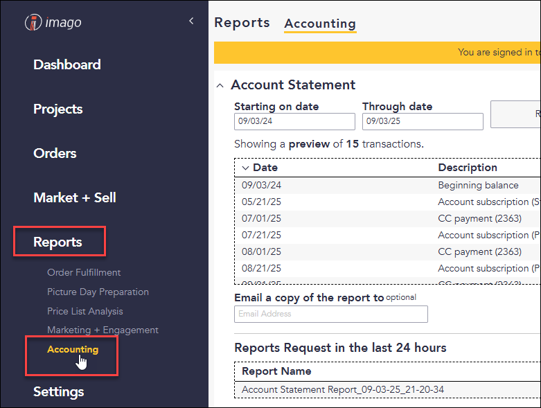Open Marketing + Engagement reports
The height and width of the screenshot is (408, 541).
(x=103, y=330)
